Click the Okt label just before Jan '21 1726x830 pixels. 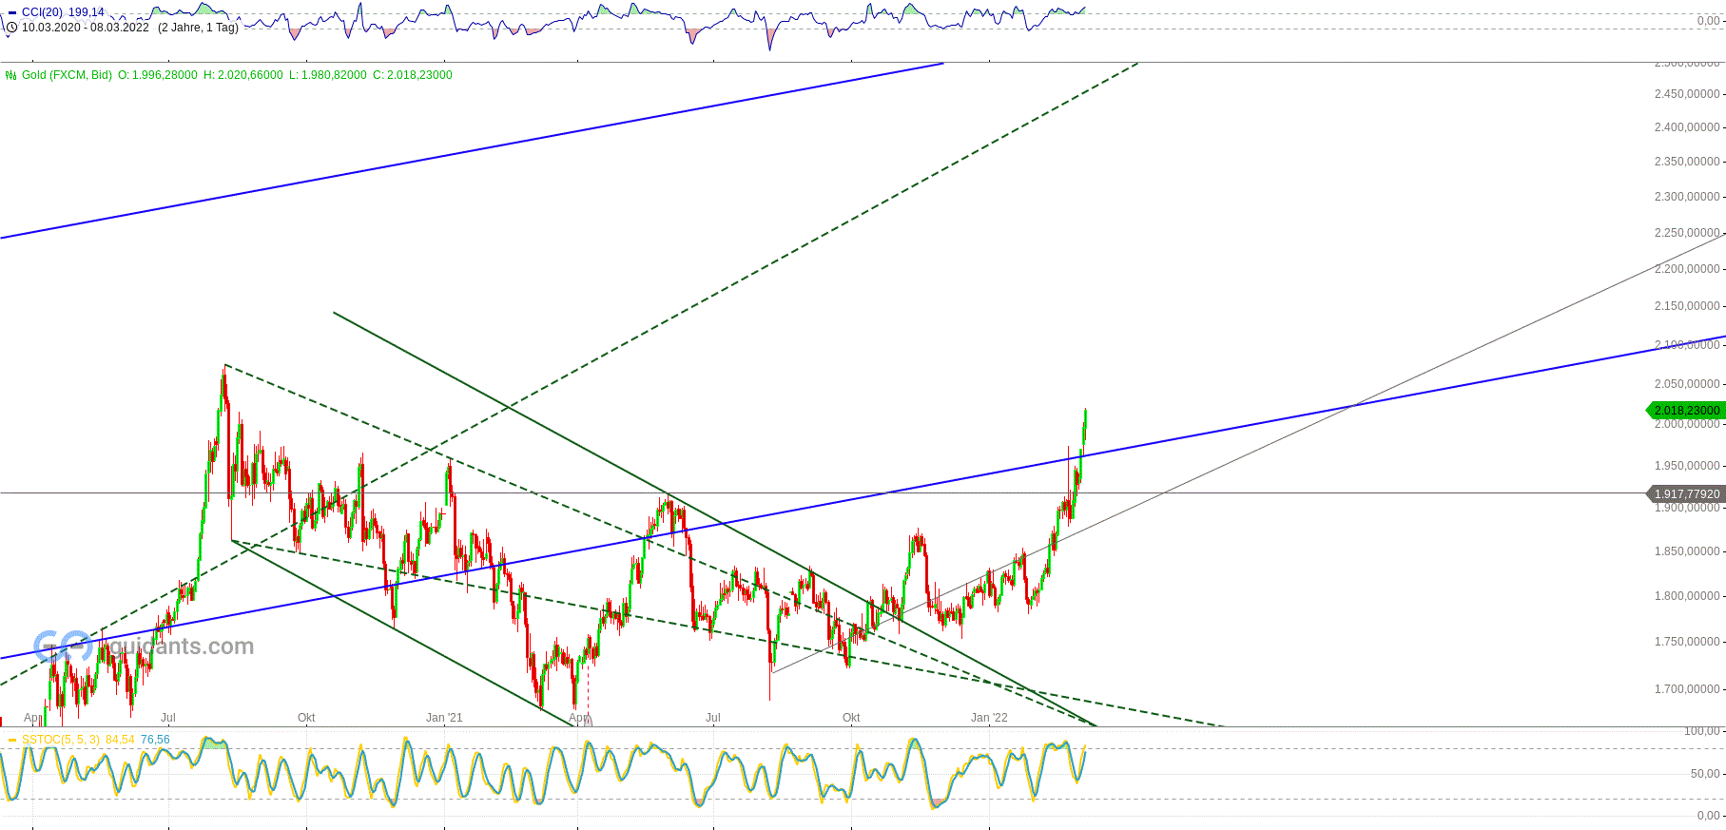coord(306,718)
